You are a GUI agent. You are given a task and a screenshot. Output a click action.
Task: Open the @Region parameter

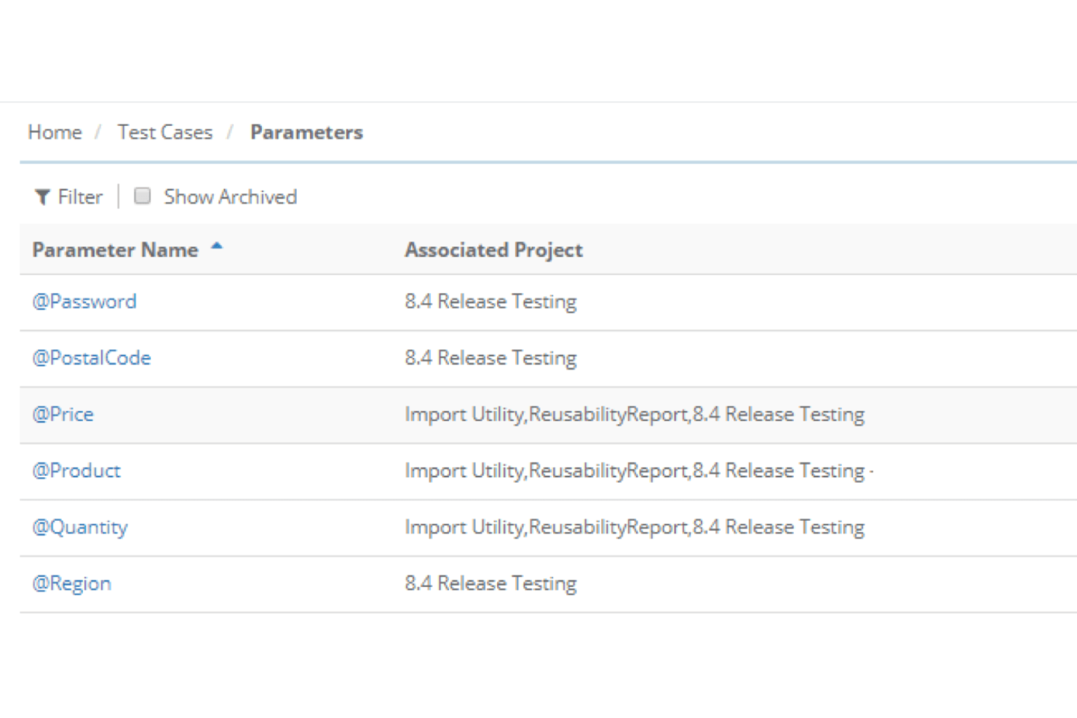tap(71, 583)
